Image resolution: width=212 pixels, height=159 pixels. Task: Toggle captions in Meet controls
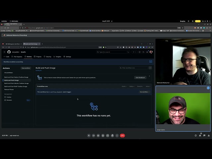tap(98, 135)
